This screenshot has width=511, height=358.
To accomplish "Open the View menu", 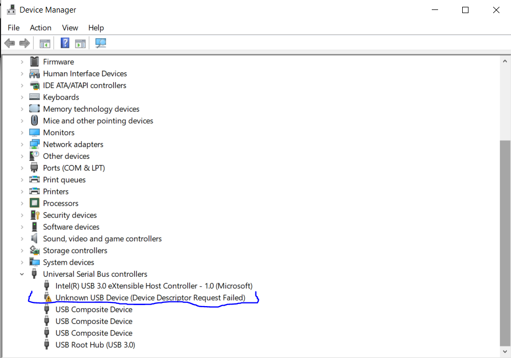I will point(70,28).
